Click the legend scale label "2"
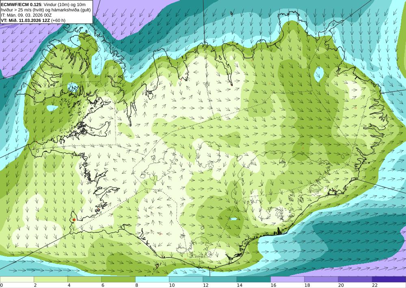This screenshot has height=288, width=406. coord(35,286)
